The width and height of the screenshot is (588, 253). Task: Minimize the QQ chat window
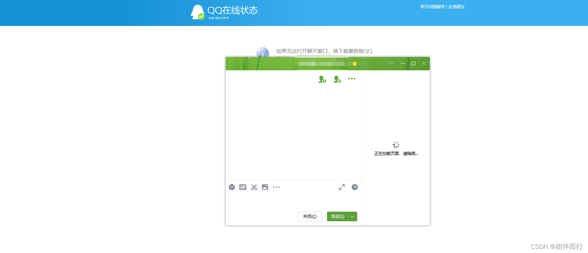point(403,64)
